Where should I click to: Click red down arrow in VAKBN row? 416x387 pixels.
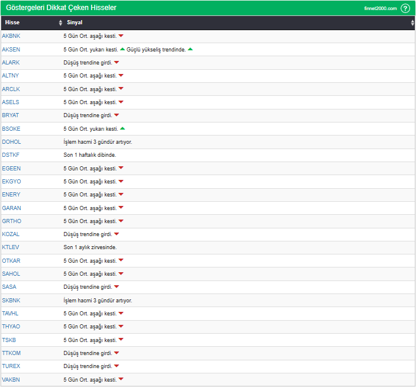(x=121, y=379)
